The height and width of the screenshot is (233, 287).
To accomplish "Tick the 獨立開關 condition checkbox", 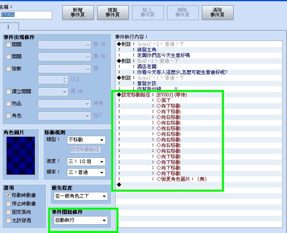I will point(8,92).
